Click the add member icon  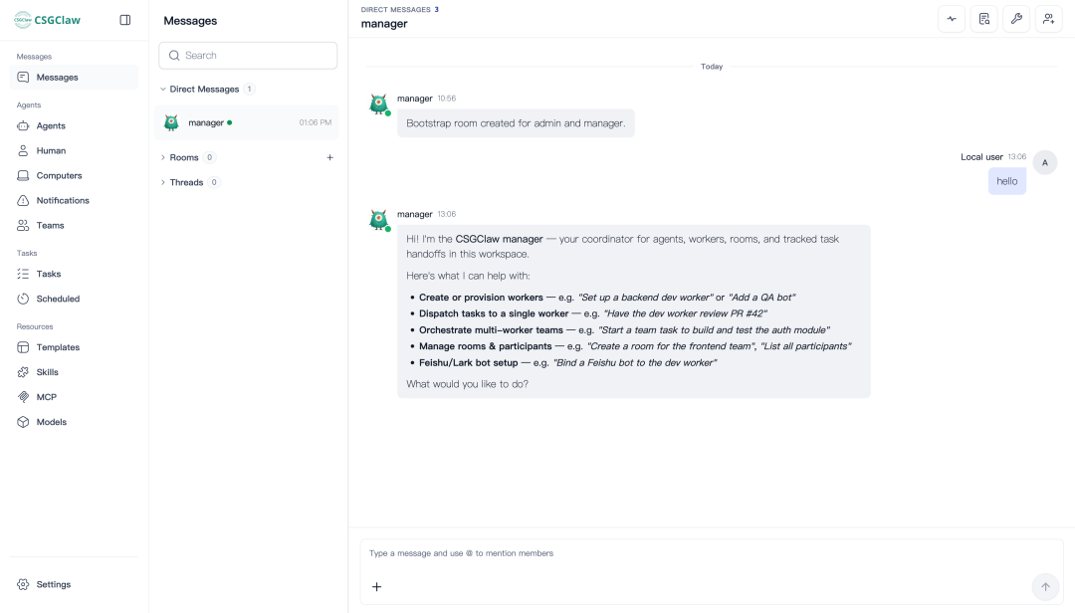point(1048,19)
